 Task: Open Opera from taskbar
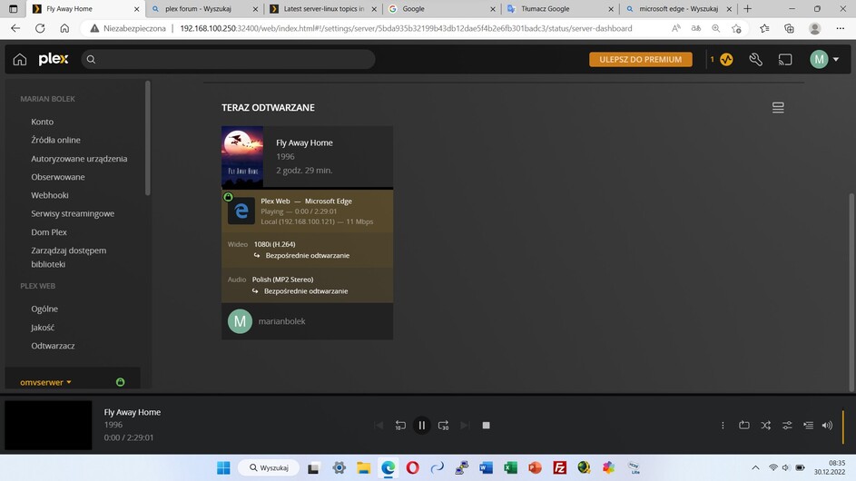point(413,468)
